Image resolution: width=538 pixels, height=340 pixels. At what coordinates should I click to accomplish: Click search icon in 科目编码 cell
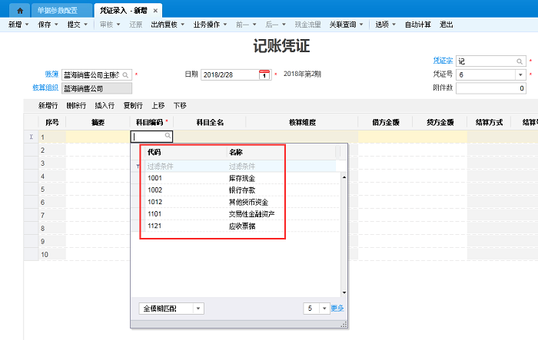[x=168, y=137]
